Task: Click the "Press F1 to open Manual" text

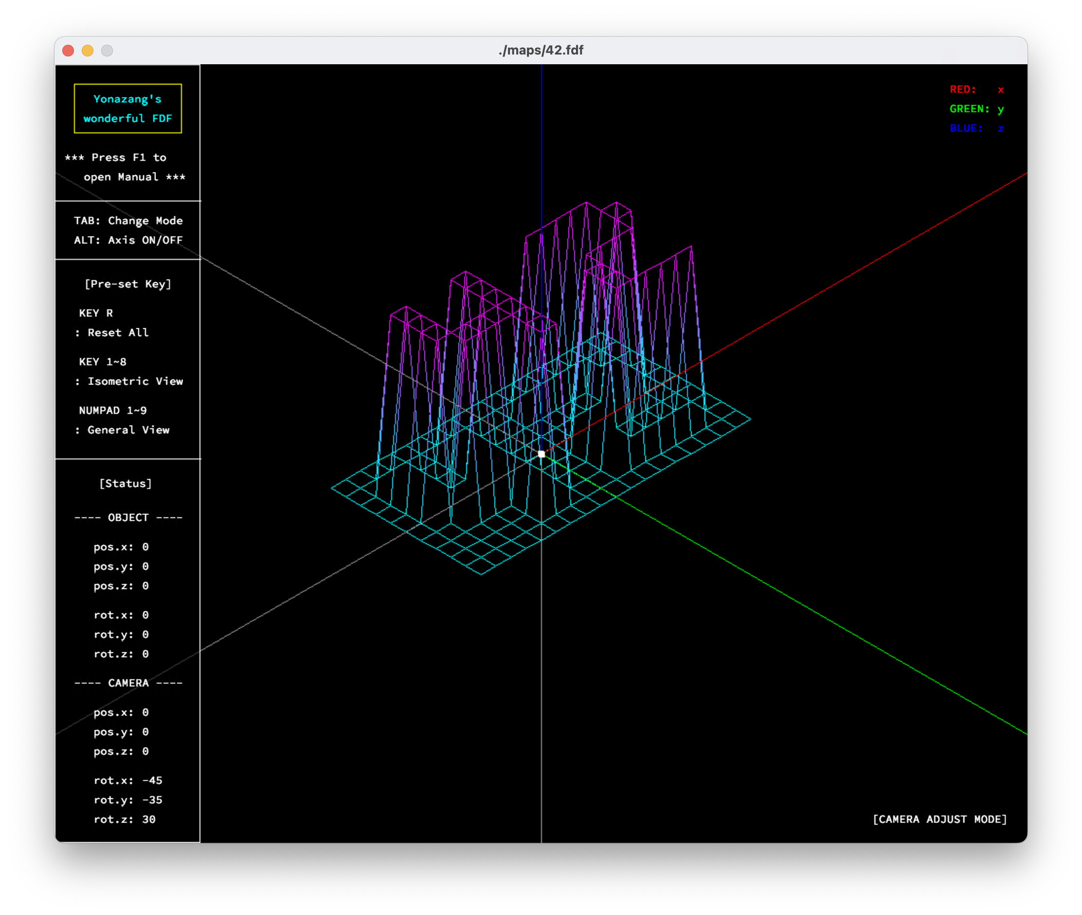Action: tap(125, 167)
